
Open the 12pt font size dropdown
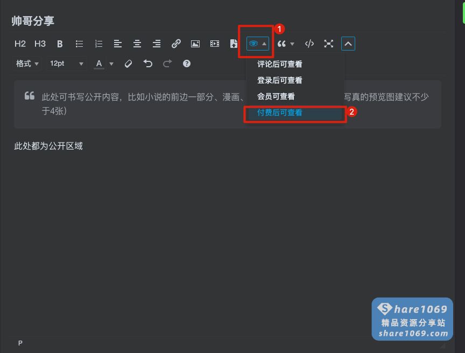[x=66, y=63]
